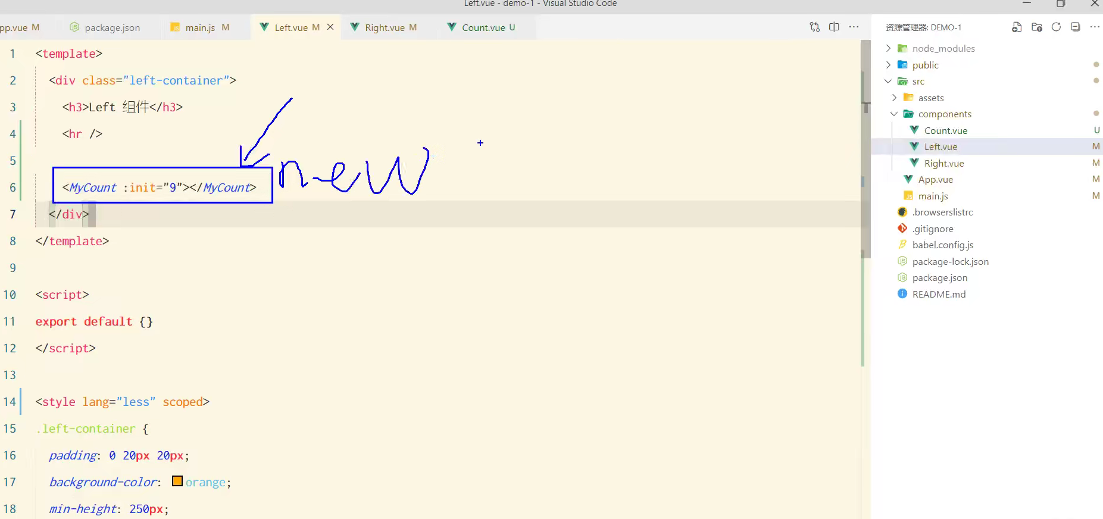The width and height of the screenshot is (1103, 519).
Task: Click the Vue icon beside App.vue in tree
Action: point(908,179)
